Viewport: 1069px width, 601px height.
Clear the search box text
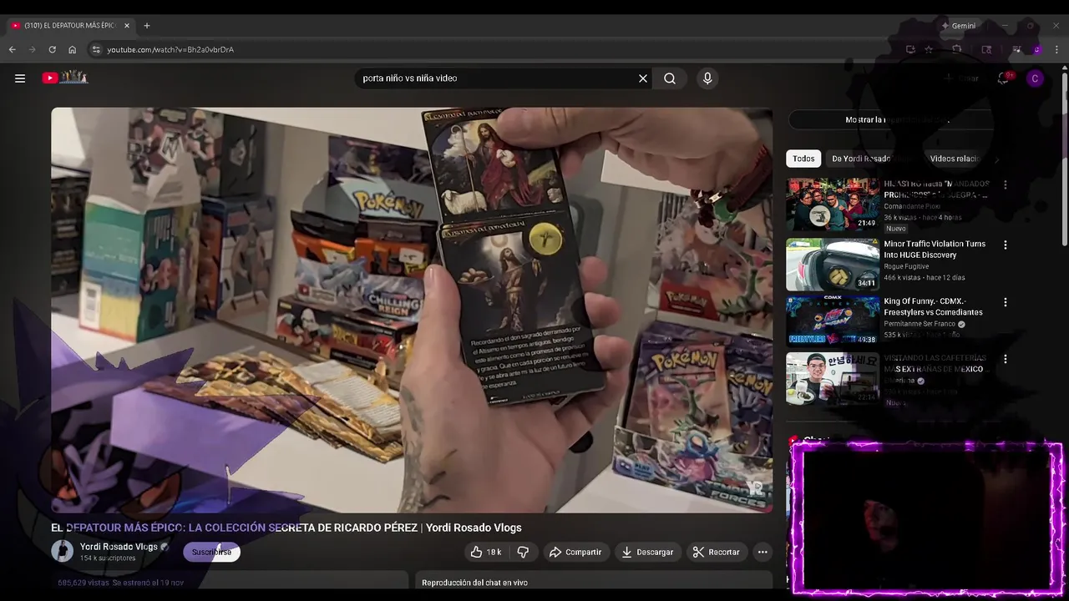point(643,78)
